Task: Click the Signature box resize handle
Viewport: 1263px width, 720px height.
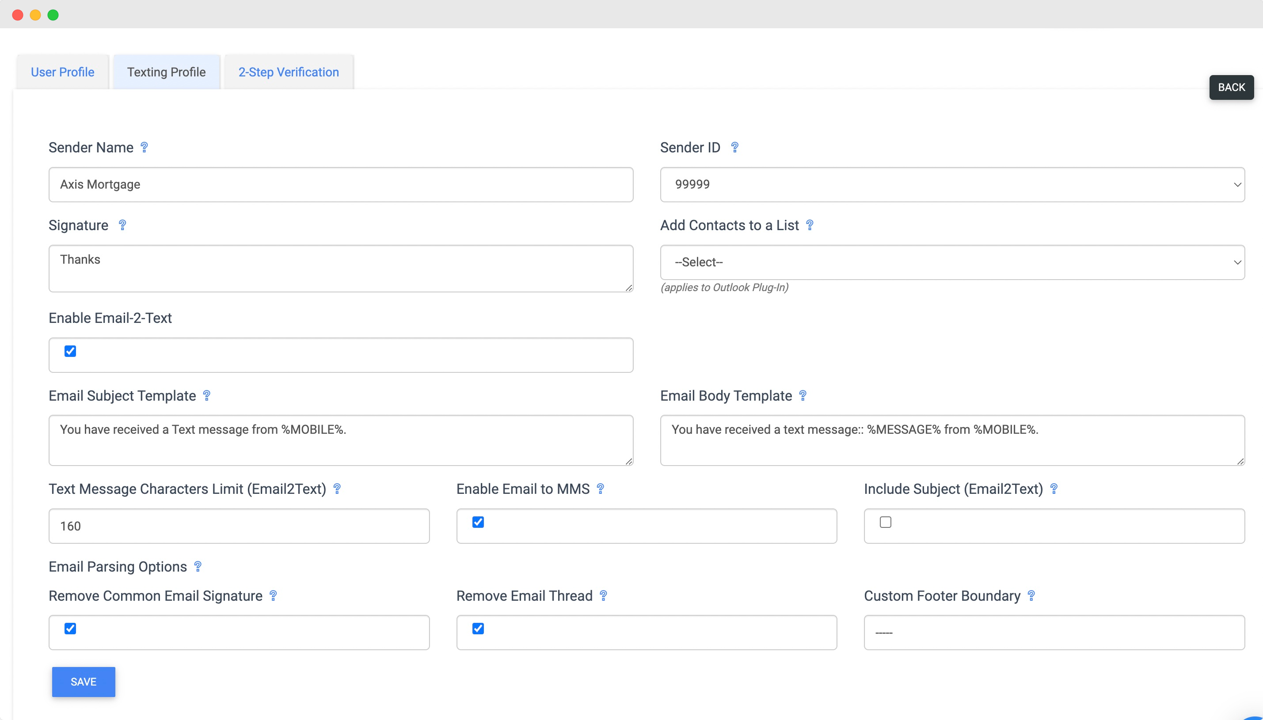Action: [629, 288]
